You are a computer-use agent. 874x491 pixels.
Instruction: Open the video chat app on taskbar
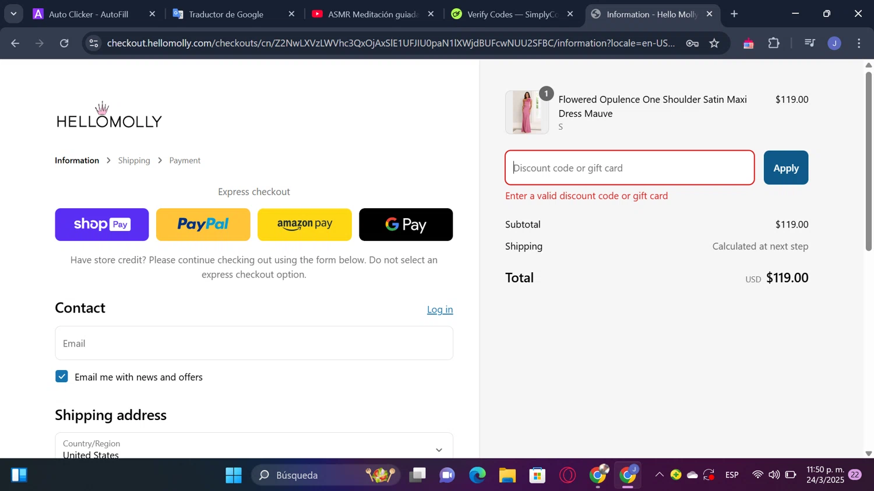click(x=447, y=475)
